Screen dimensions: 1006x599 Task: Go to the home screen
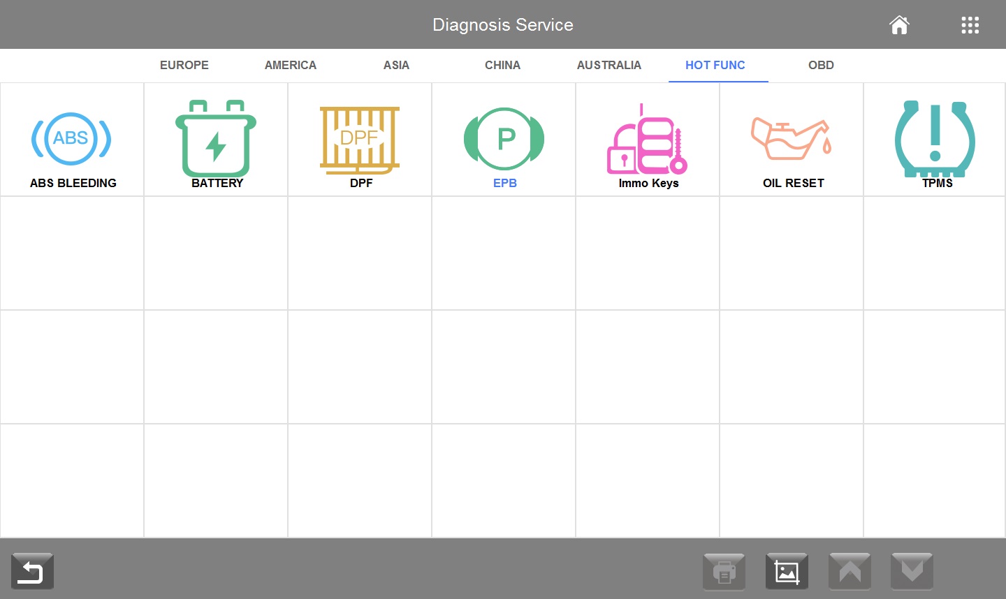click(899, 25)
